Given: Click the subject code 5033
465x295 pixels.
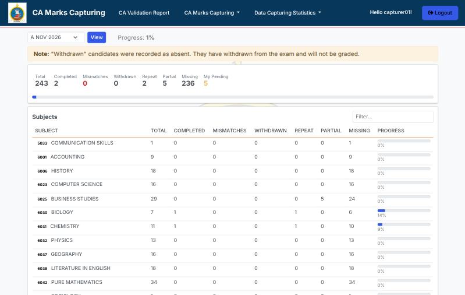Looking at the screenshot, I should pos(42,143).
